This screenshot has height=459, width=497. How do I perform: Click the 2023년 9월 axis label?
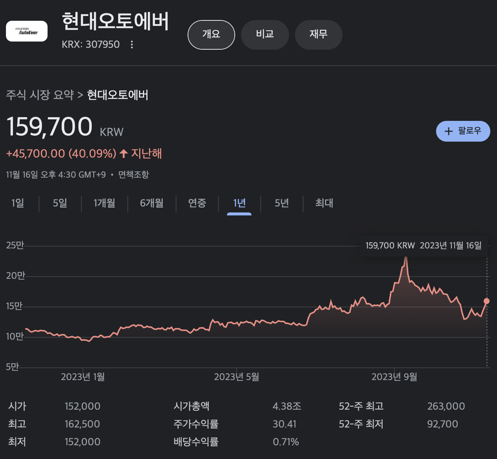point(394,377)
